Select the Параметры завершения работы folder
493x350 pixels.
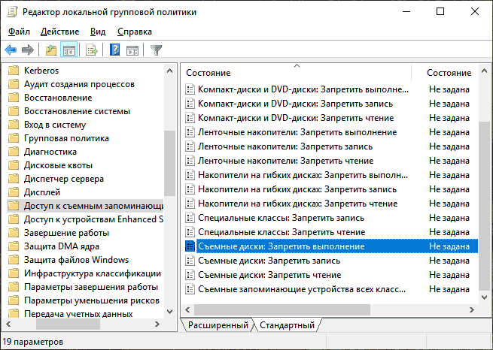click(x=91, y=287)
